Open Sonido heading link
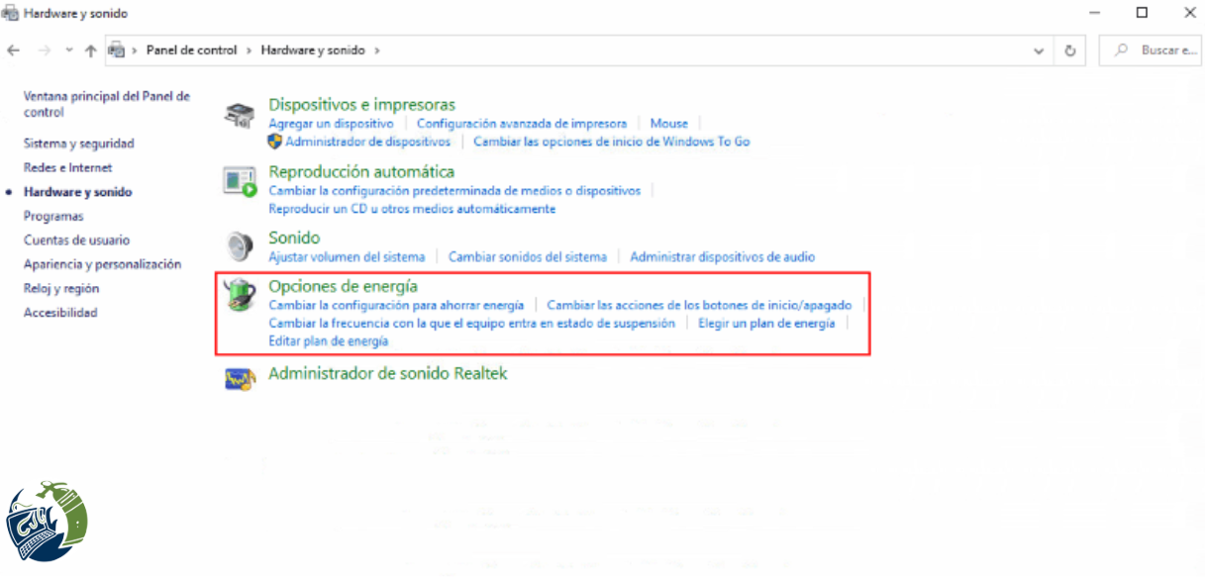Screen dimensions: 1205x579 click(x=294, y=238)
